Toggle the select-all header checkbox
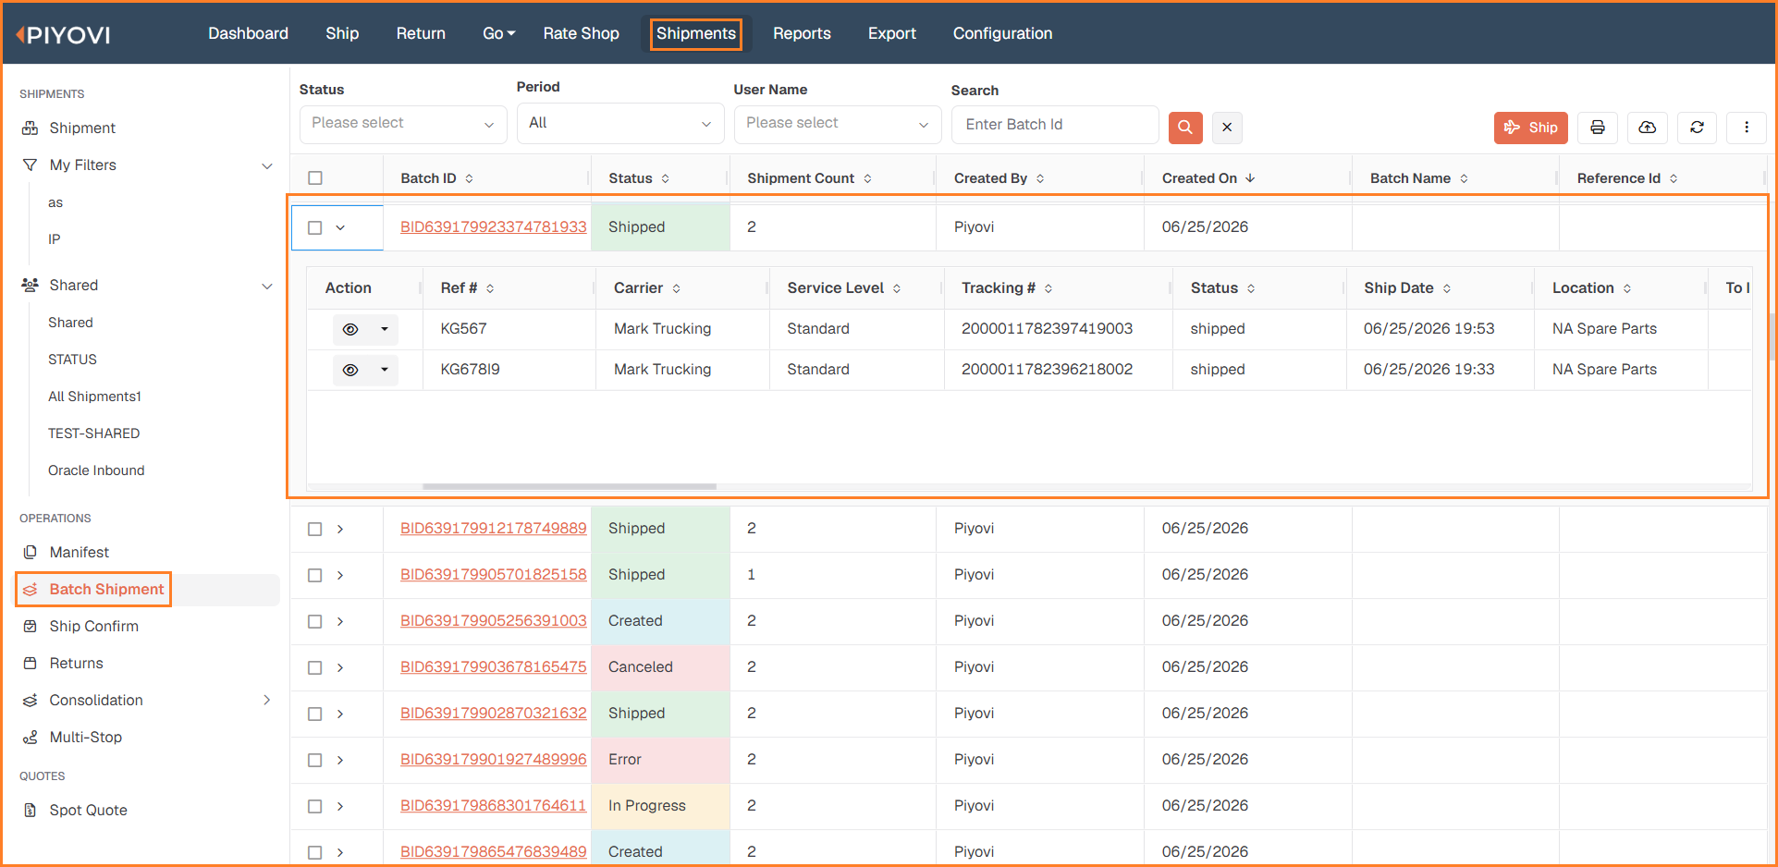 click(315, 178)
